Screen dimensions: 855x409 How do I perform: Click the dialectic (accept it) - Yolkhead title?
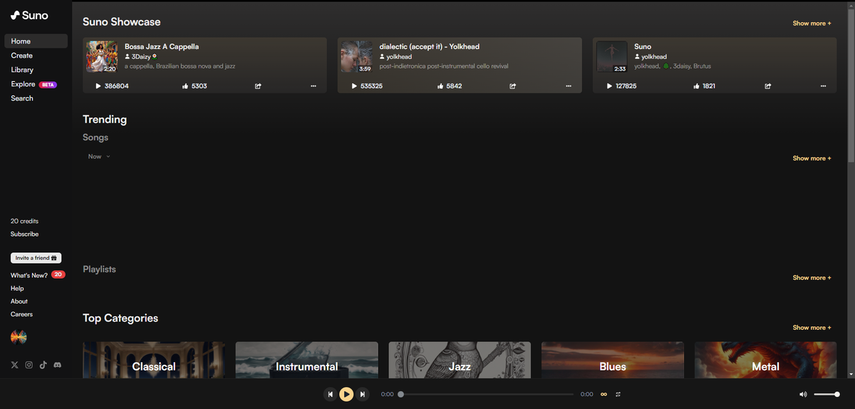point(430,46)
